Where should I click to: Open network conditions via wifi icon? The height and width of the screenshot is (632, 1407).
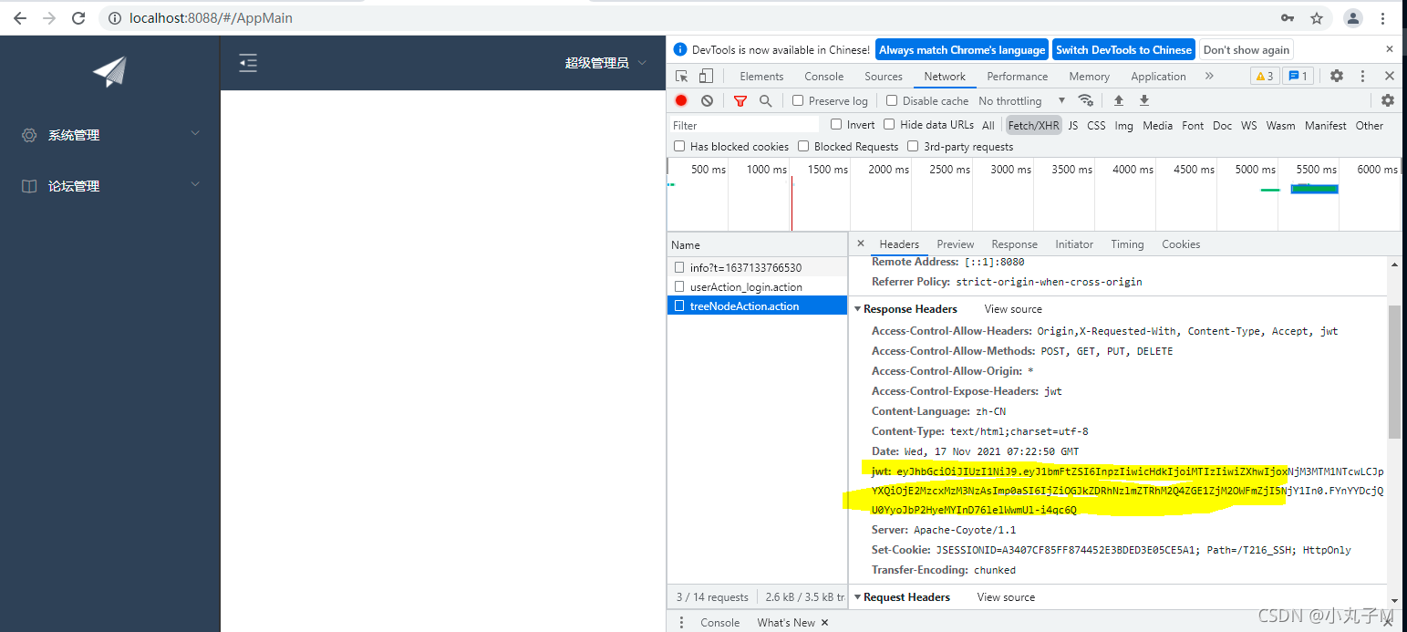pos(1086,100)
